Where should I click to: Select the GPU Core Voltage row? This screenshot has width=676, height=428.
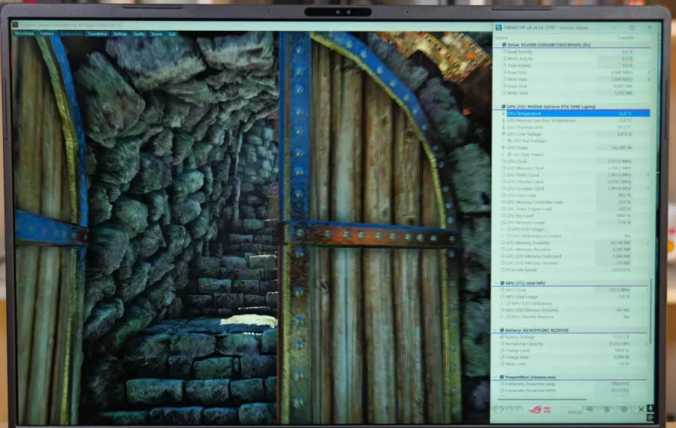(x=575, y=134)
